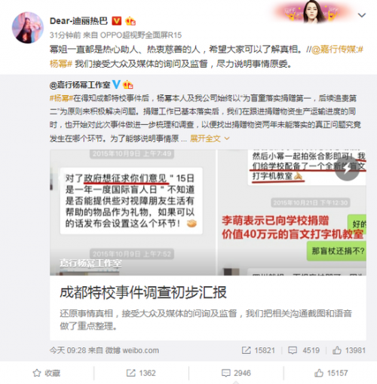Like the original post with 13981 likes
377x384 pixels.
tap(349, 350)
